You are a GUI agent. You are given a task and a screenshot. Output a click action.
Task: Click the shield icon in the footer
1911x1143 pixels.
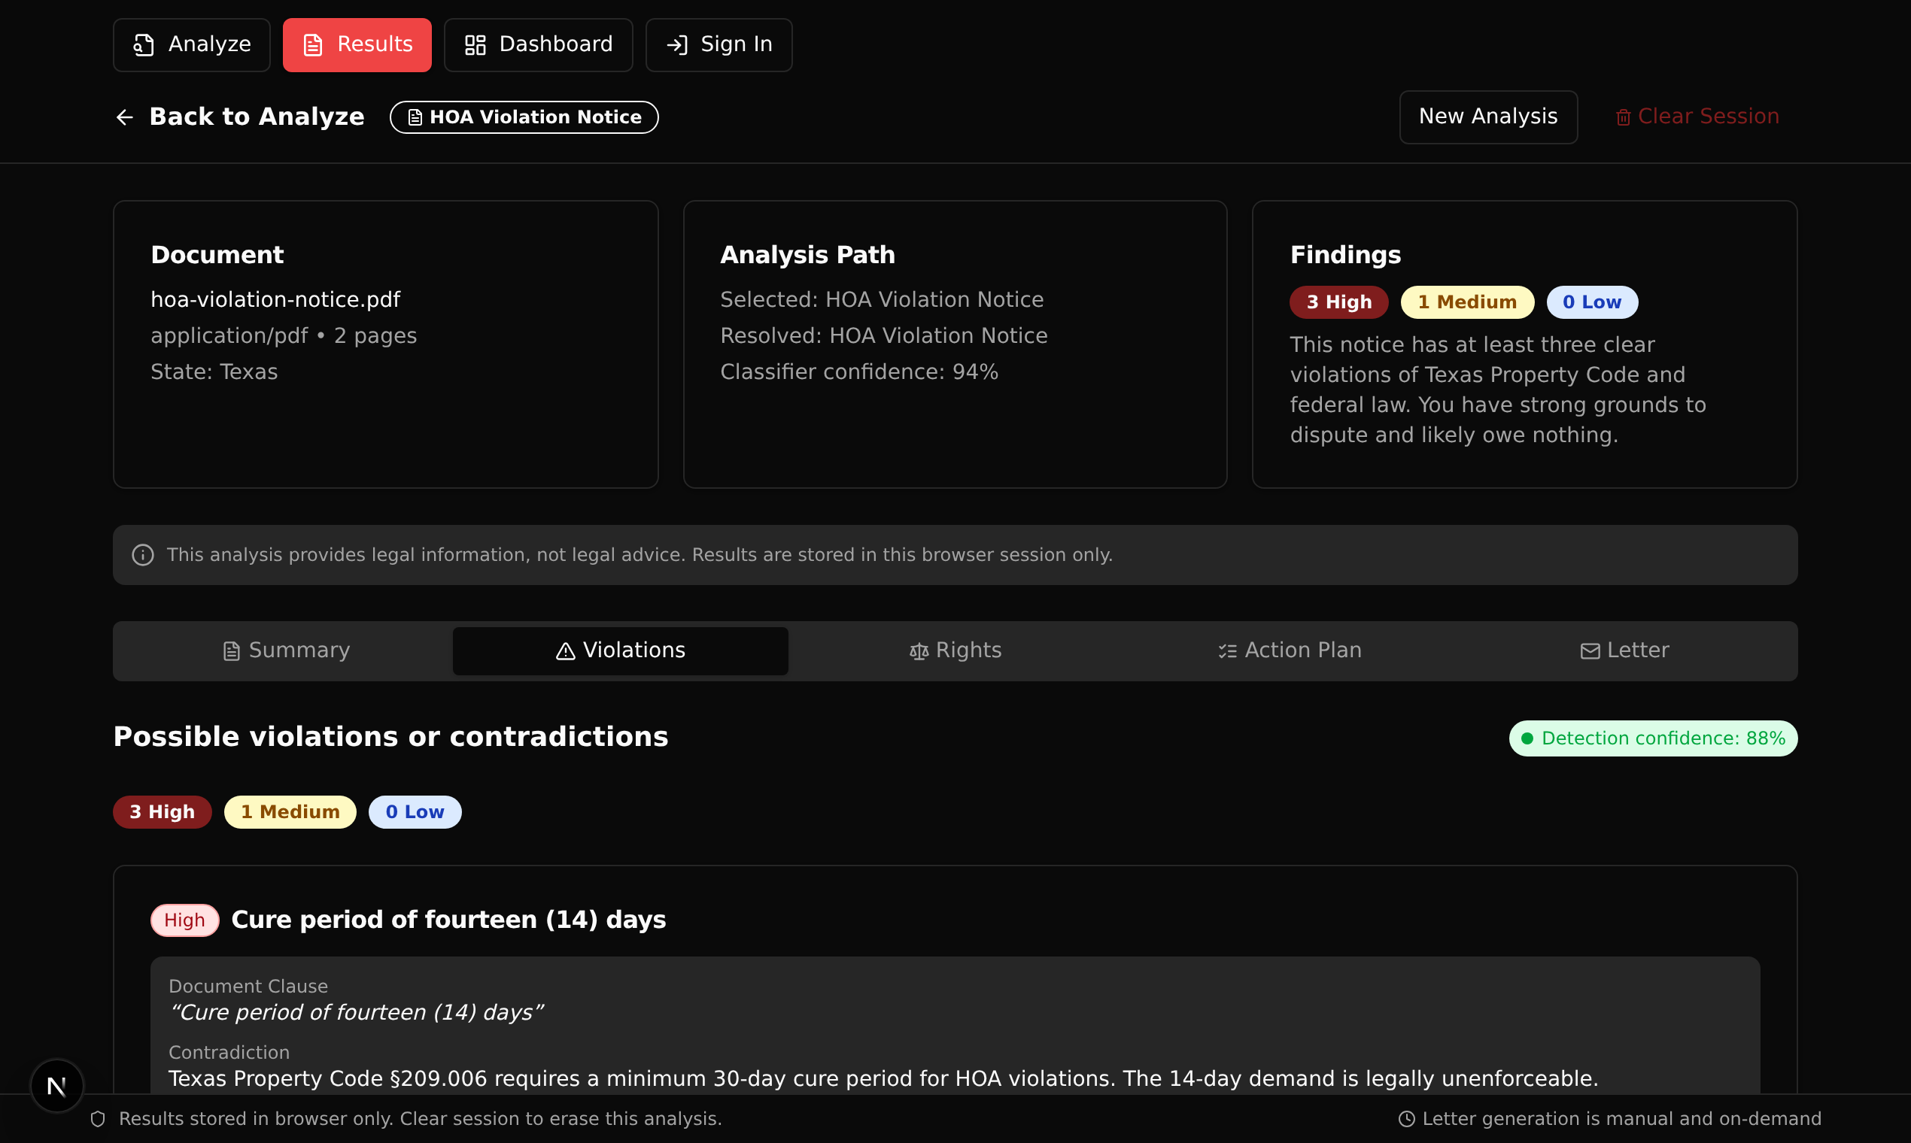pos(98,1119)
